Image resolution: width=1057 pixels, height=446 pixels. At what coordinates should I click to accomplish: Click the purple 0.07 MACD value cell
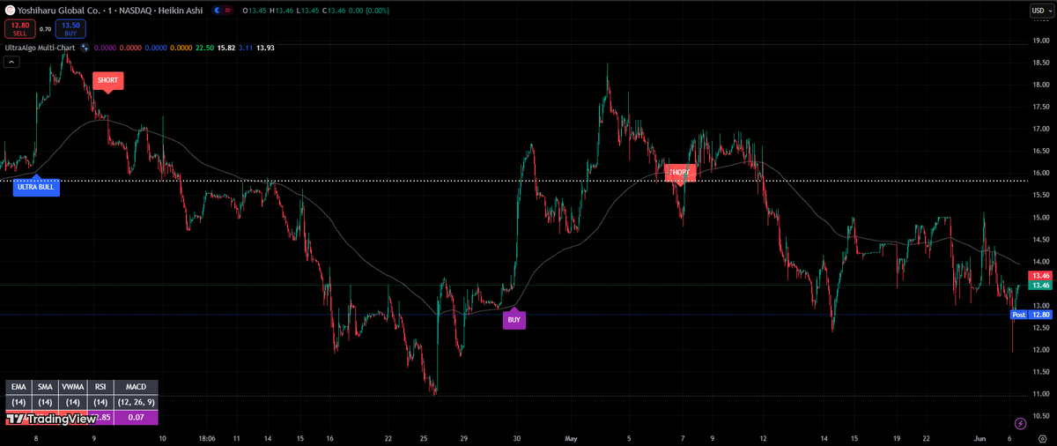coord(136,416)
